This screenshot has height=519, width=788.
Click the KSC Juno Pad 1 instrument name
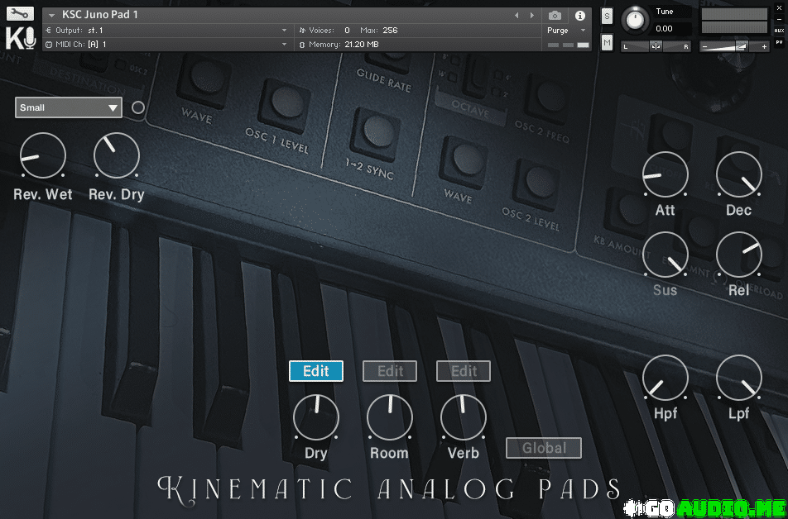pos(100,15)
